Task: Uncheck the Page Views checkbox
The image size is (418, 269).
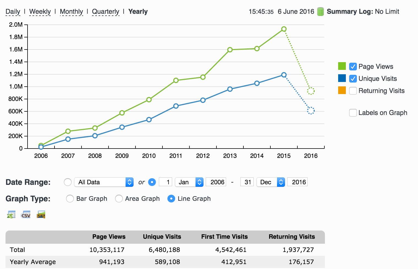Action: tap(353, 67)
